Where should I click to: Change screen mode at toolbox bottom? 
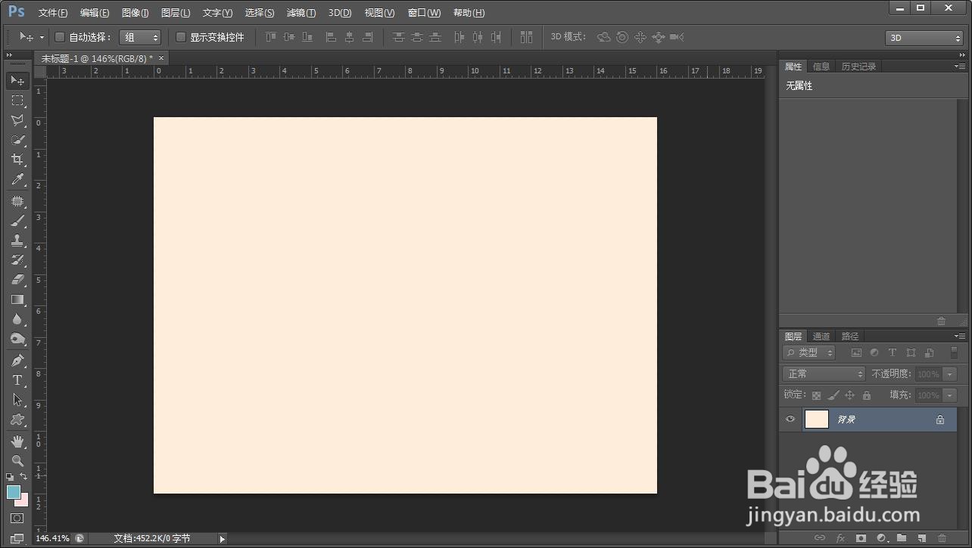click(17, 538)
